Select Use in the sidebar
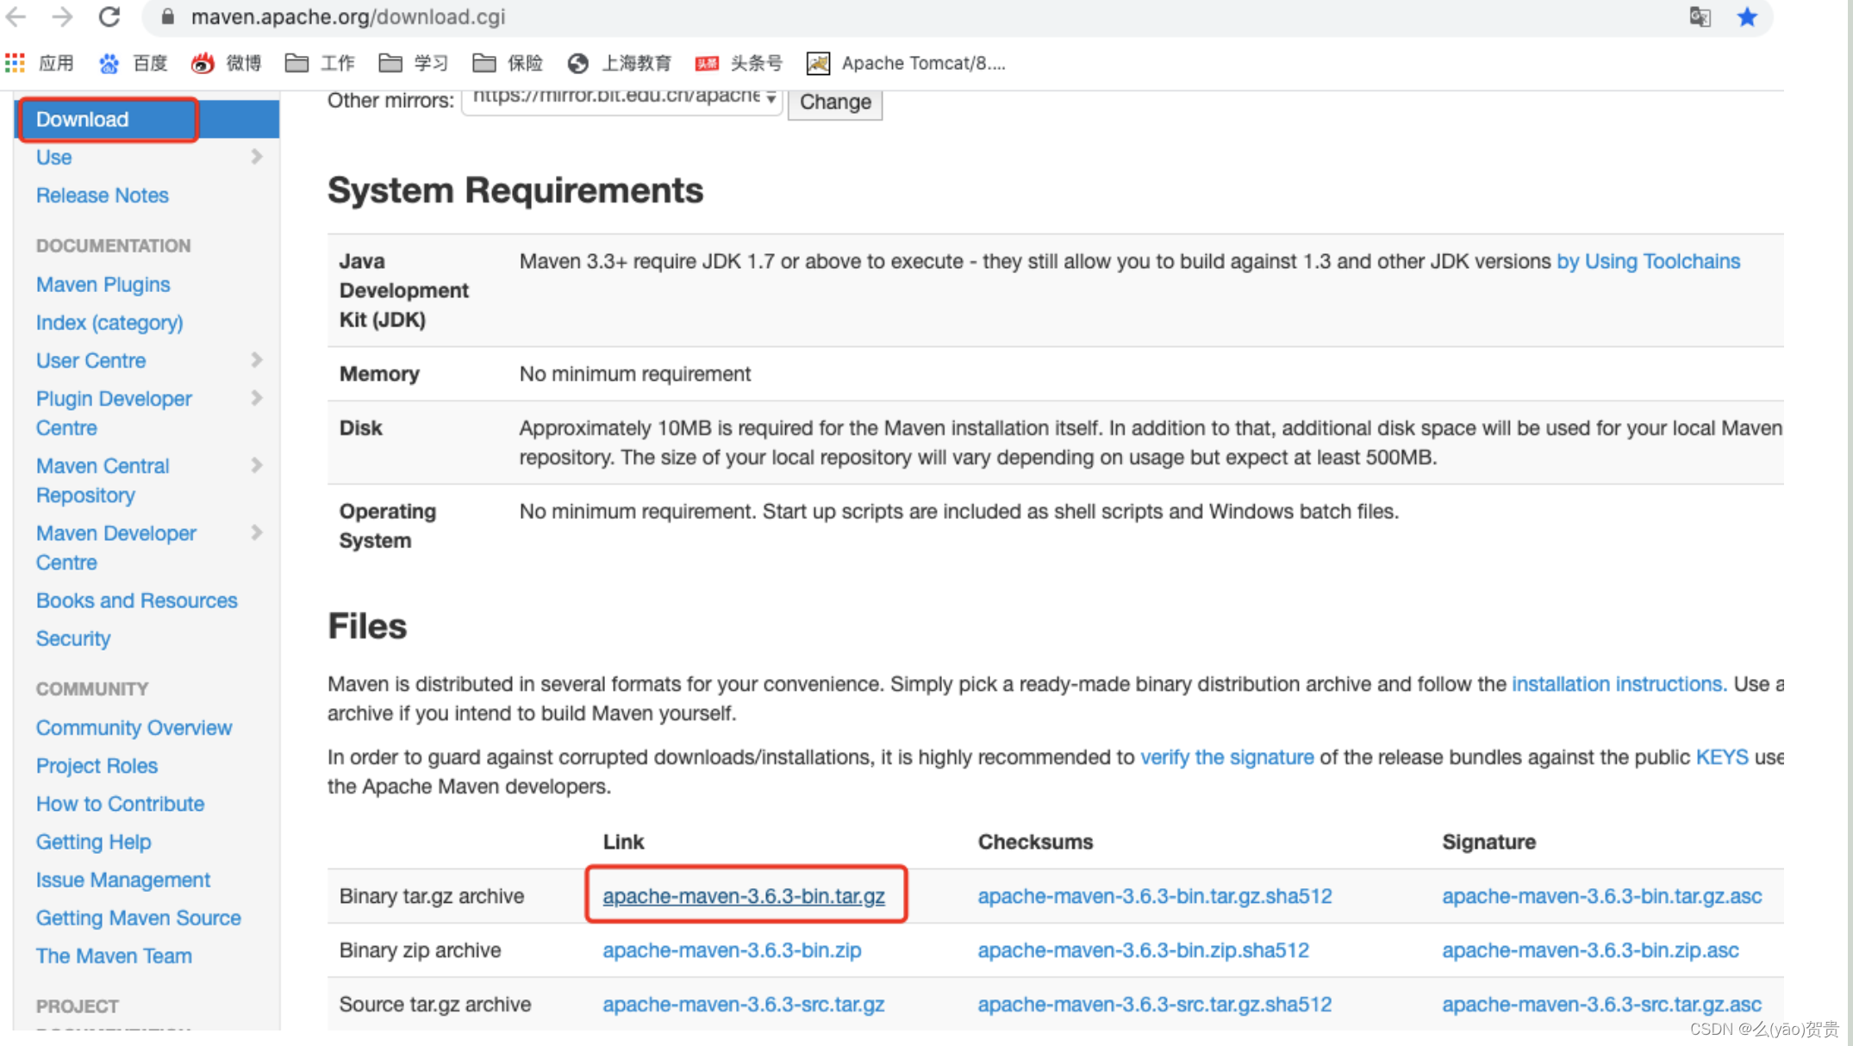This screenshot has height=1046, width=1853. point(53,157)
